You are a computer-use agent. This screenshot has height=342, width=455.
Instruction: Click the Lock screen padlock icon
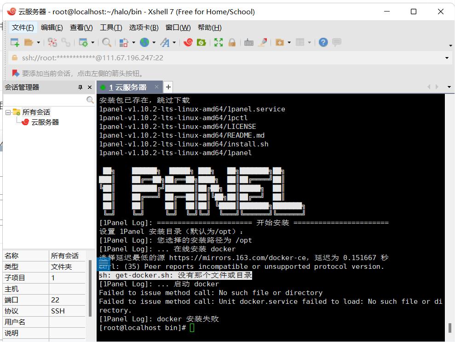pos(232,42)
